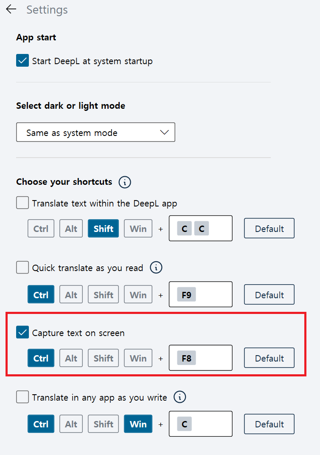The height and width of the screenshot is (455, 320).
Task: Reset Capture text on screen shortcut to Default
Action: click(x=269, y=358)
